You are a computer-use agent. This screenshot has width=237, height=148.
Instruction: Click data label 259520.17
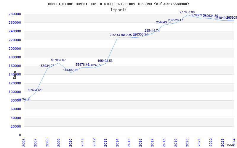click(x=175, y=20)
